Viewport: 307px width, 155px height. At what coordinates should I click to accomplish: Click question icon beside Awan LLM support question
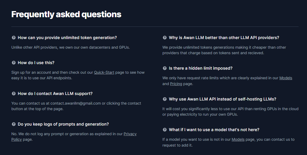[x=13, y=94]
